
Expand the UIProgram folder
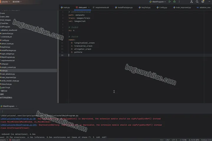click(5, 27)
